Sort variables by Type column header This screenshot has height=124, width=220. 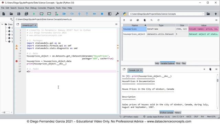161,25
